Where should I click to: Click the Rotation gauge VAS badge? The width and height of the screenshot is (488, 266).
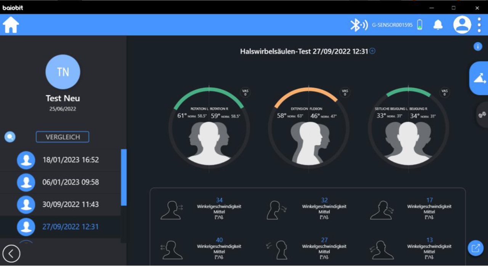click(x=245, y=92)
